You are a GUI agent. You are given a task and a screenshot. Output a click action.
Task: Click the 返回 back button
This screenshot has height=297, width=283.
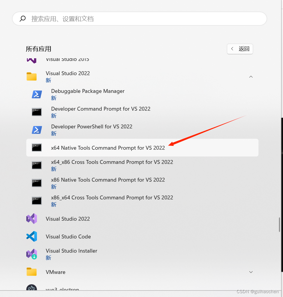point(240,49)
